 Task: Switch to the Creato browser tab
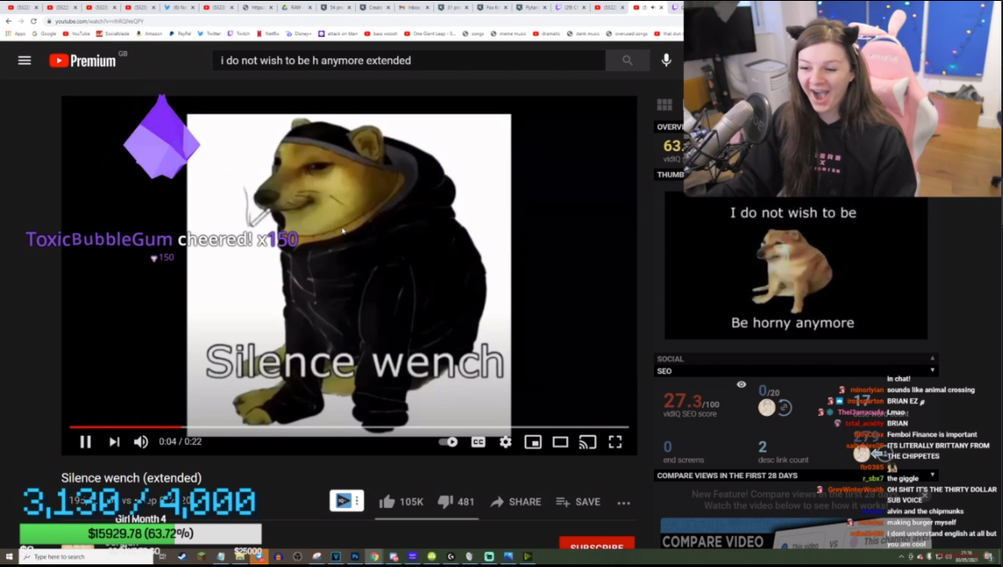tap(374, 8)
